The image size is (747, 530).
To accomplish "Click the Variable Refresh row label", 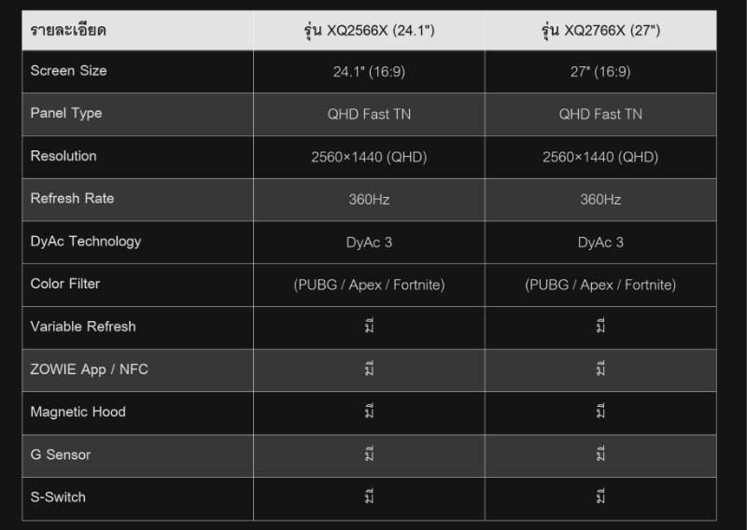I will coord(83,327).
